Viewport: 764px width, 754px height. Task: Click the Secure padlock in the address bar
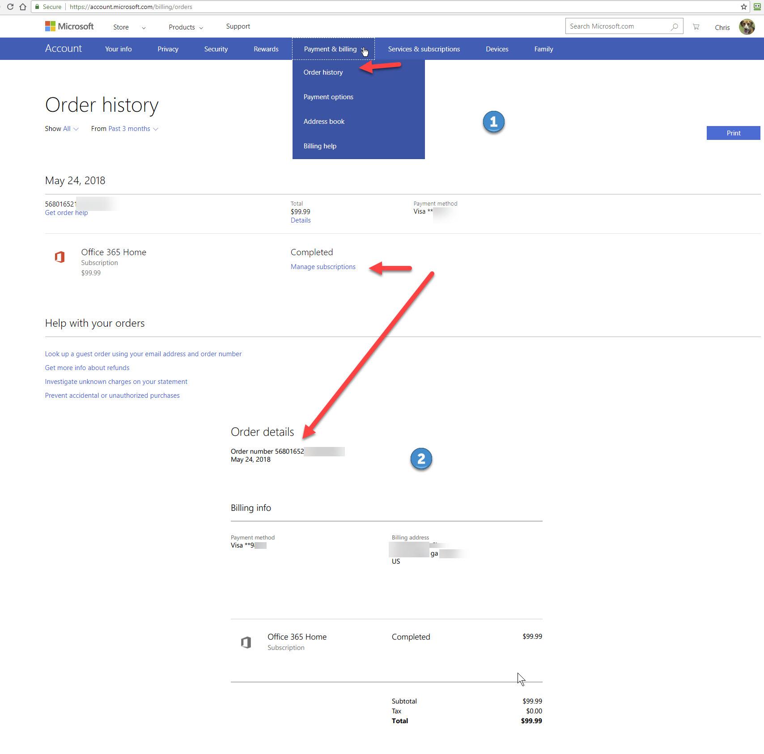[x=38, y=7]
